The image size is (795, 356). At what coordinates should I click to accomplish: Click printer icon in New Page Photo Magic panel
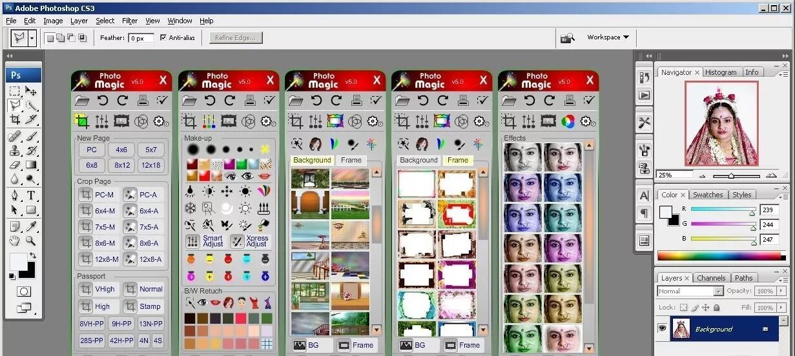[x=143, y=101]
